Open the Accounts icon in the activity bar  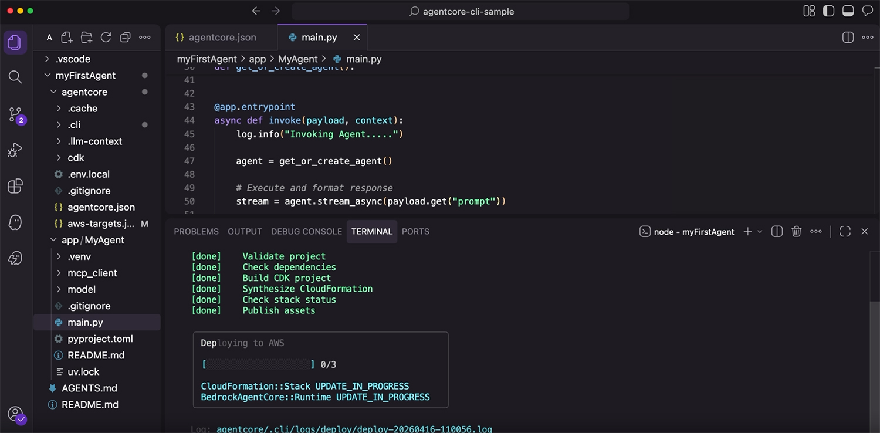pyautogui.click(x=16, y=414)
